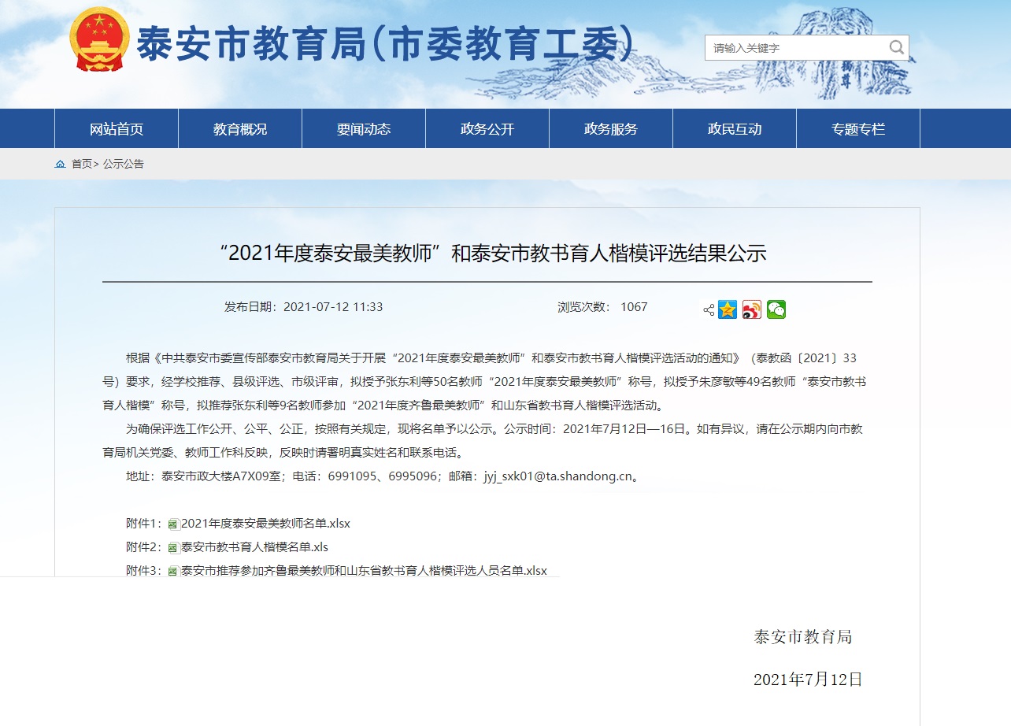Screen dimensions: 1011x726
Task: Share the page to QZone
Action: [728, 309]
